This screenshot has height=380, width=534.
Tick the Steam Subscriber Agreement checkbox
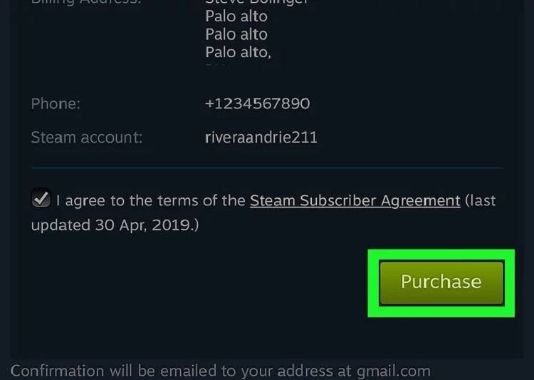pos(41,200)
